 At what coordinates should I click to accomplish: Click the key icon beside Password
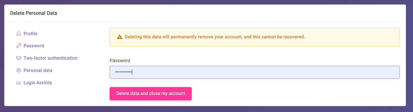(x=19, y=46)
